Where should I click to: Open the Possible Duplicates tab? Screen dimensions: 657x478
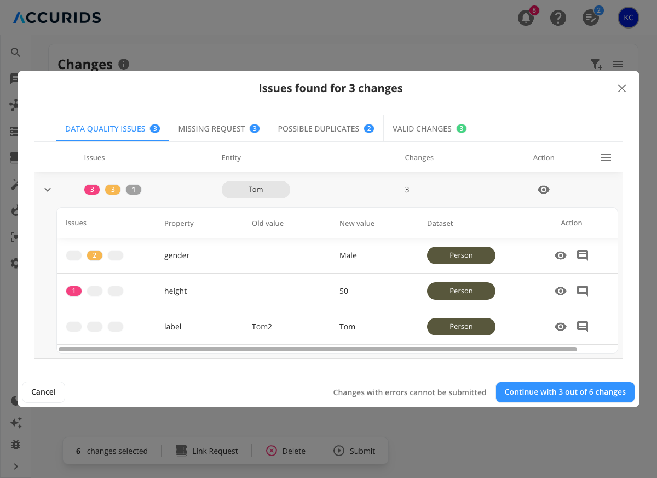tap(326, 128)
